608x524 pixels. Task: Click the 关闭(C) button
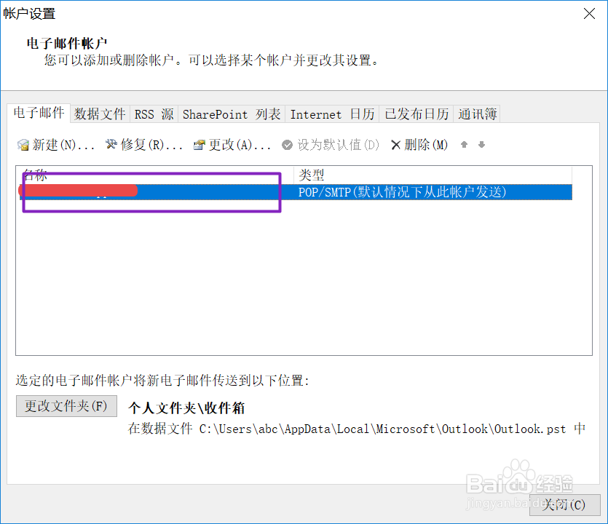[x=564, y=504]
